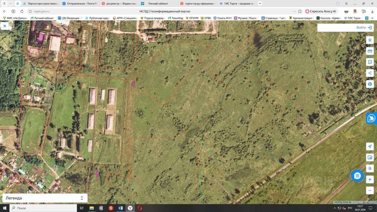Open the Windows Start menu

click(4, 208)
